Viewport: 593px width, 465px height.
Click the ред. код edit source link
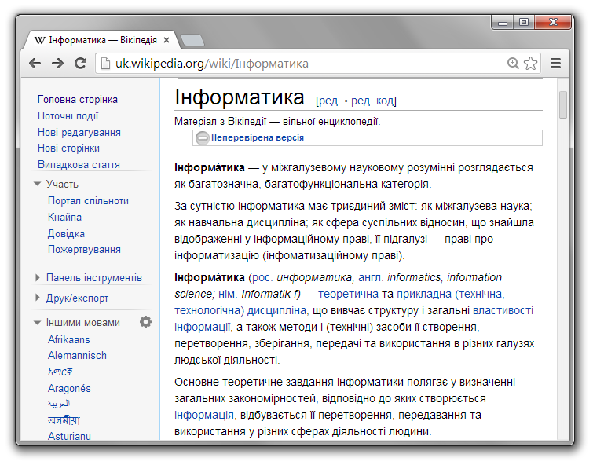coord(372,101)
